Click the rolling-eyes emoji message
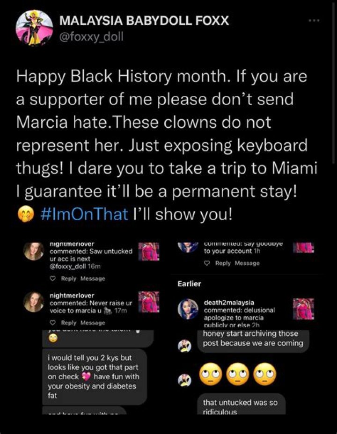This screenshot has width=337, height=434. 237,374
